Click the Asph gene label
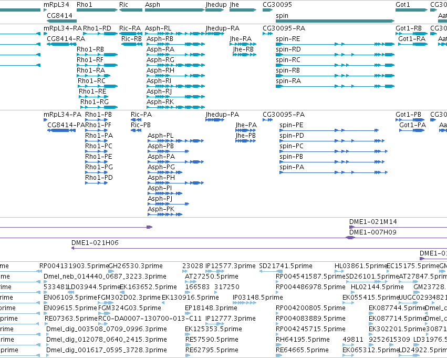The width and height of the screenshot is (447, 358). pos(152,5)
